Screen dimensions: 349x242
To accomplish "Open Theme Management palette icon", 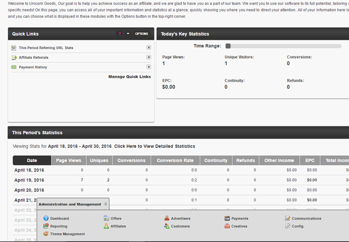I will coord(46,234).
